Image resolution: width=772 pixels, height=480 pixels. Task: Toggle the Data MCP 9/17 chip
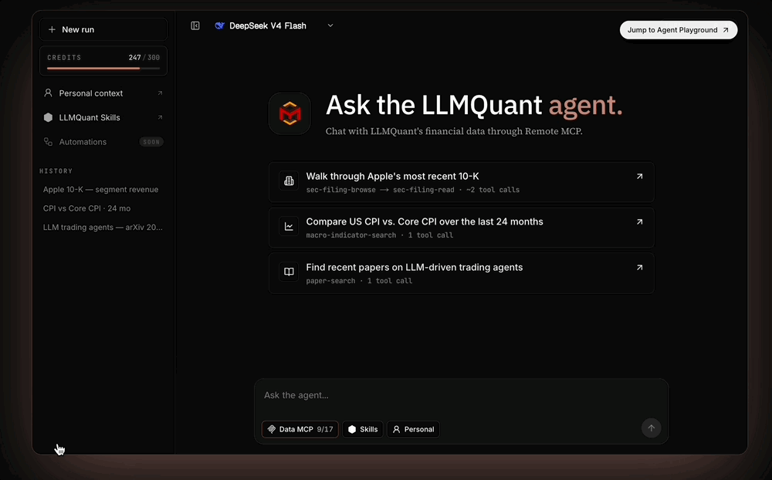click(300, 429)
